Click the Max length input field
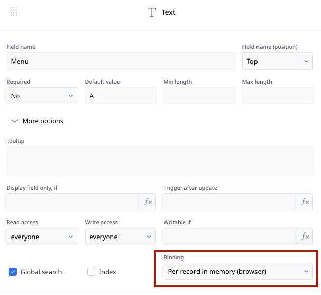The width and height of the screenshot is (321, 295). tap(278, 96)
